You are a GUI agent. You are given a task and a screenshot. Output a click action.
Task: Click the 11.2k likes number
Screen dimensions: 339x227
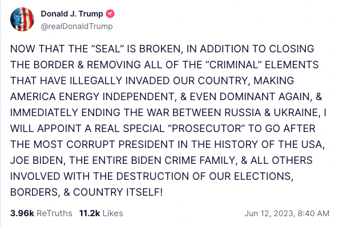[x=90, y=213]
